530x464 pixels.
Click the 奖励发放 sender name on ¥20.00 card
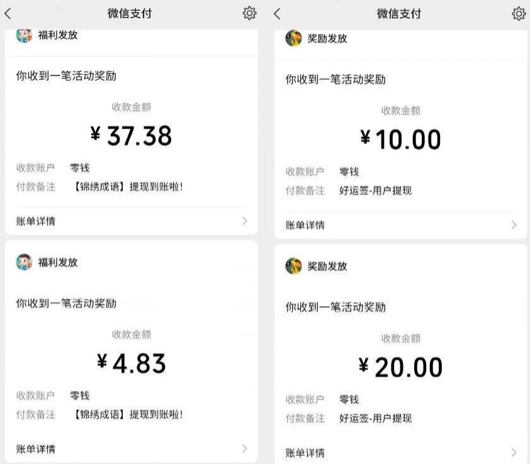pyautogui.click(x=327, y=266)
